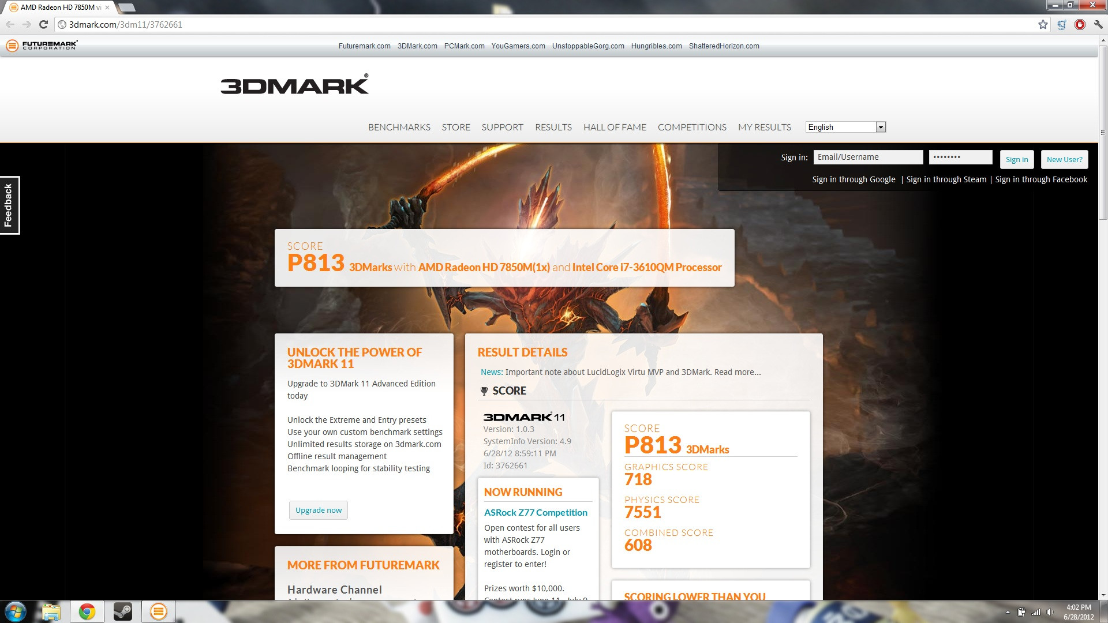
Task: Open the STORE menu item
Action: click(x=456, y=127)
